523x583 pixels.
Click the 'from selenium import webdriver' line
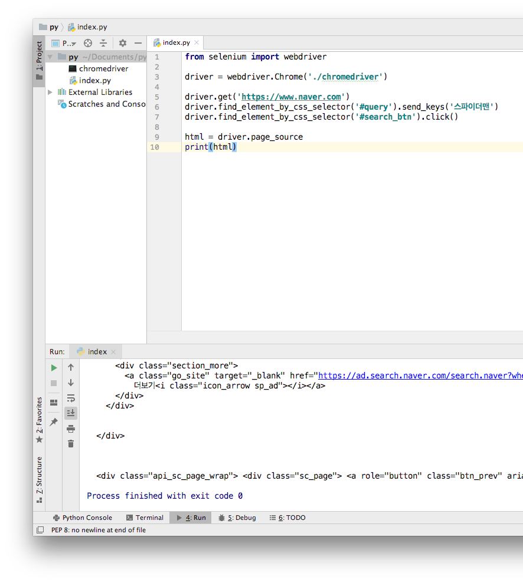point(256,57)
